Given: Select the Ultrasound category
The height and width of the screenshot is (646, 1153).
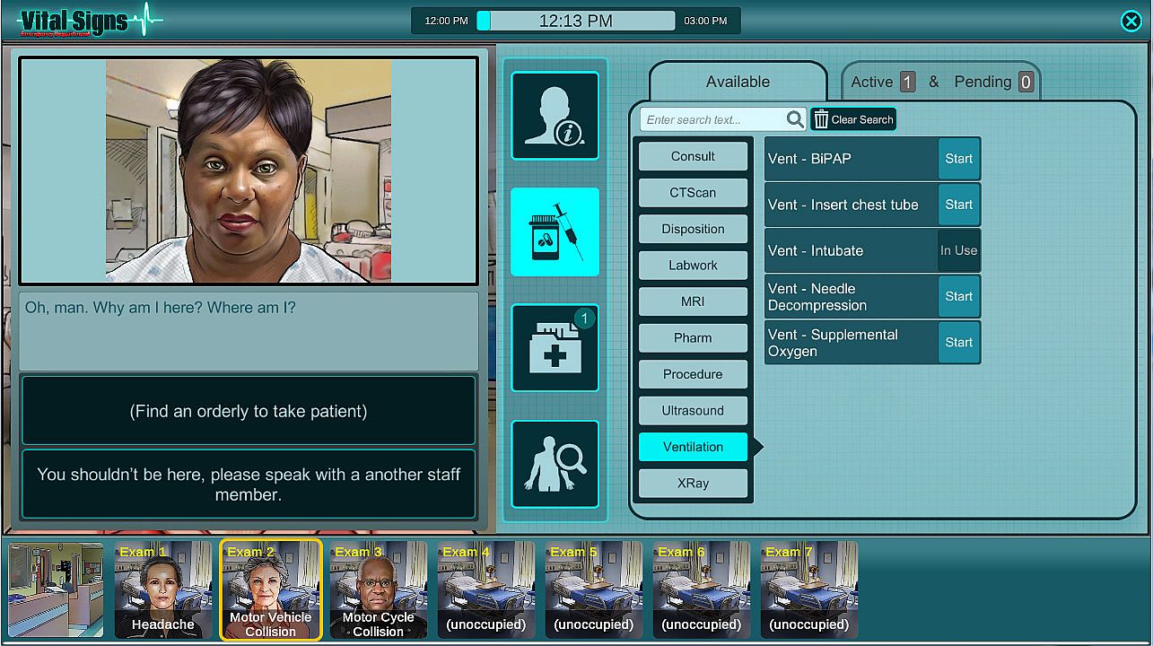Looking at the screenshot, I should (x=693, y=411).
